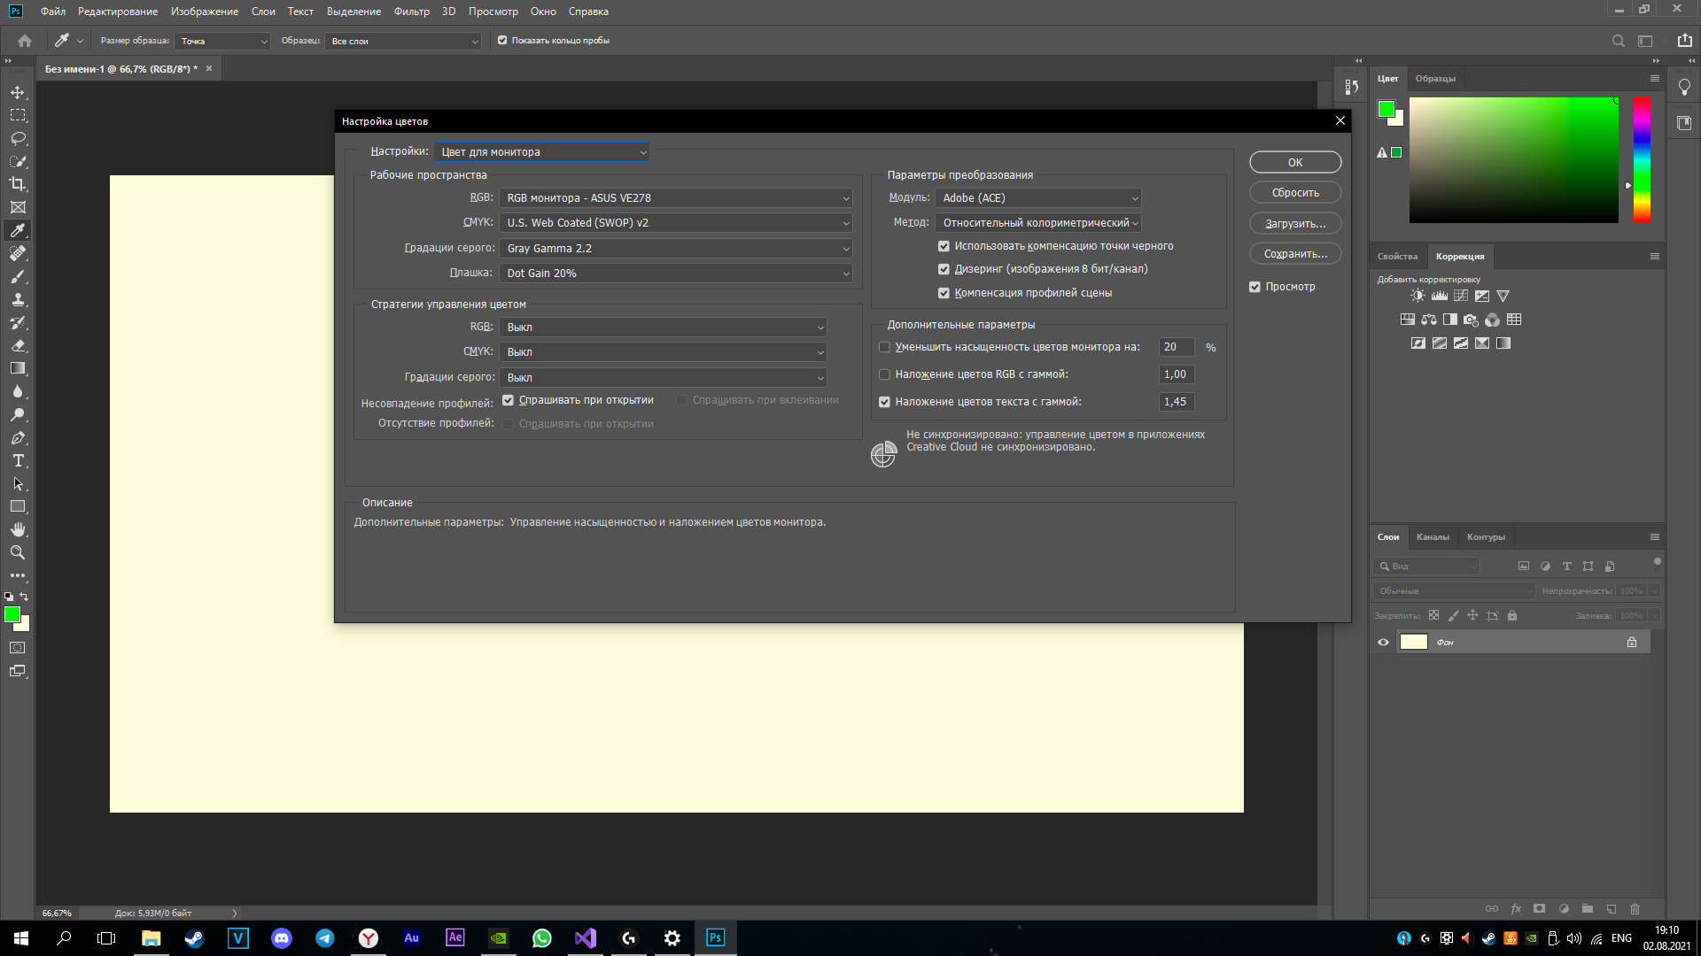1701x956 pixels.
Task: Disable 'Наложение цветов текста с гаммой' checkbox
Action: click(884, 402)
